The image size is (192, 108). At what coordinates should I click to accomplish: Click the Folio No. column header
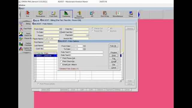[x=40, y=53]
